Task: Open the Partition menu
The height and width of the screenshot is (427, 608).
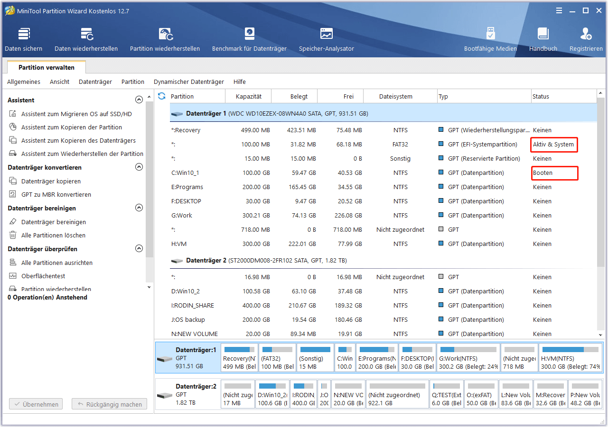Action: tap(133, 82)
